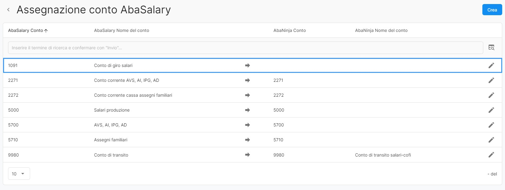Click the arrow icon in row 9980
This screenshot has width=505, height=190.
tap(247, 155)
